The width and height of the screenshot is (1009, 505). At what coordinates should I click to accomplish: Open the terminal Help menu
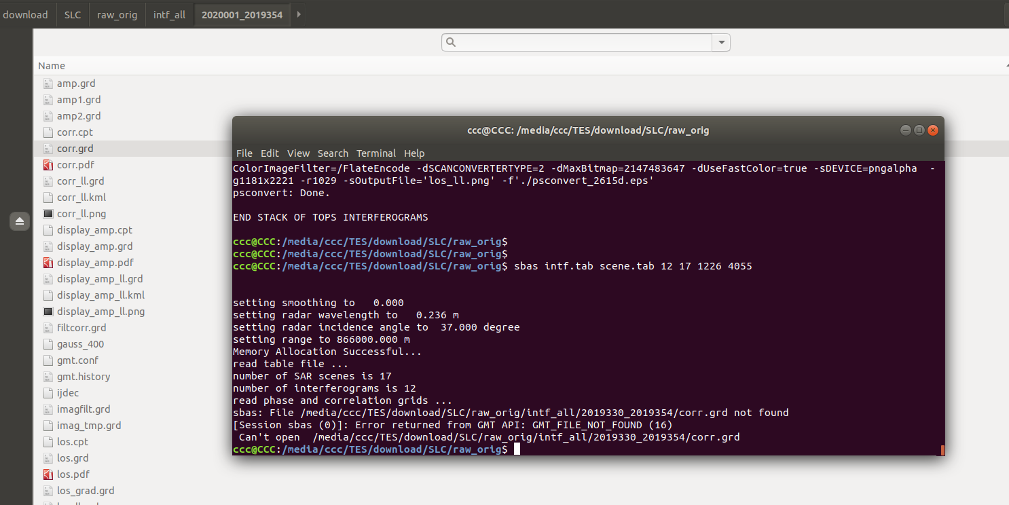pyautogui.click(x=414, y=153)
